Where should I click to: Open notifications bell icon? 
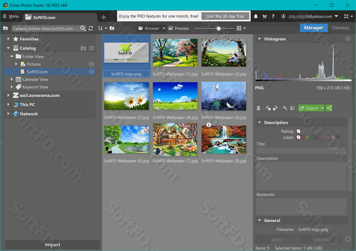pyautogui.click(x=256, y=16)
